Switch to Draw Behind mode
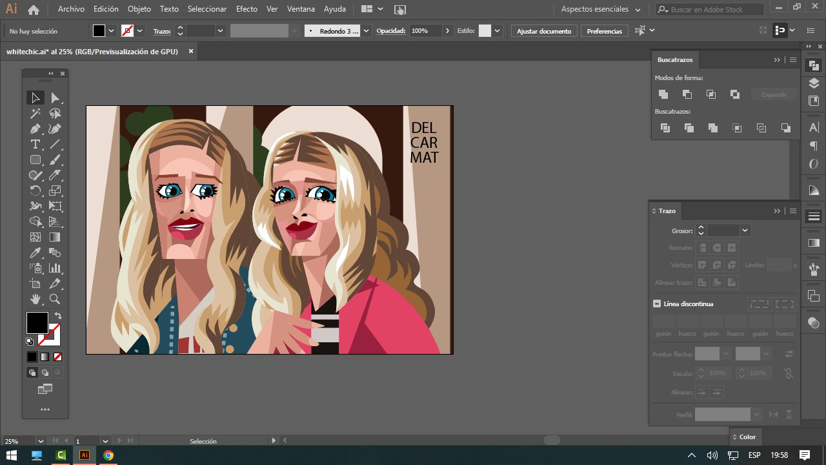Image resolution: width=826 pixels, height=465 pixels. pyautogui.click(x=45, y=372)
